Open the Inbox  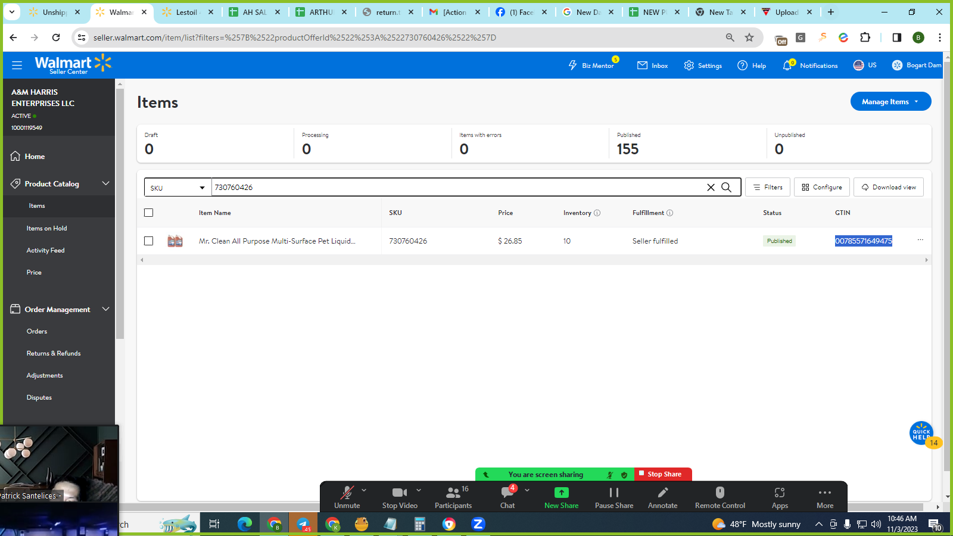click(653, 66)
